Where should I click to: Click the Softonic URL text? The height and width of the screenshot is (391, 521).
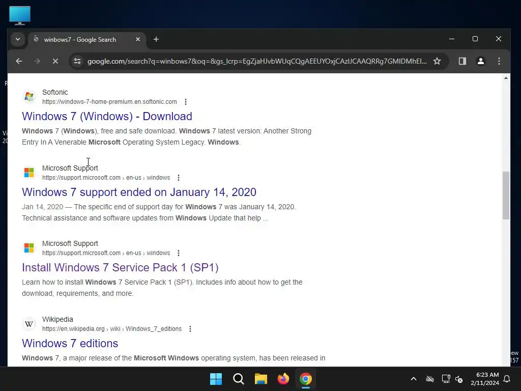coord(109,102)
